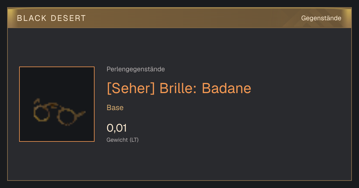Click the [Seher] Brille: Badane title
The image size is (359, 188).
(x=179, y=88)
